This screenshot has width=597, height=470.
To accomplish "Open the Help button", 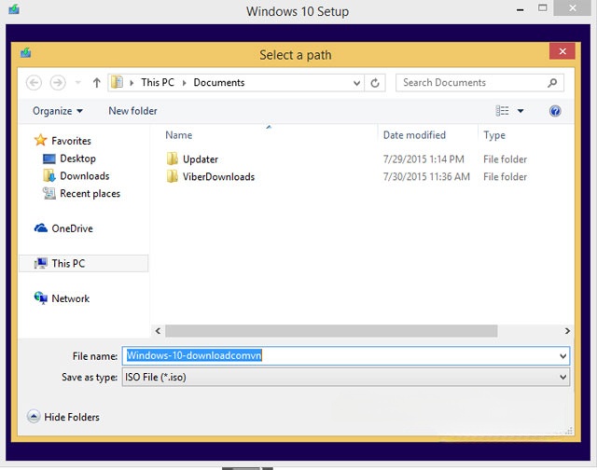I will (555, 111).
